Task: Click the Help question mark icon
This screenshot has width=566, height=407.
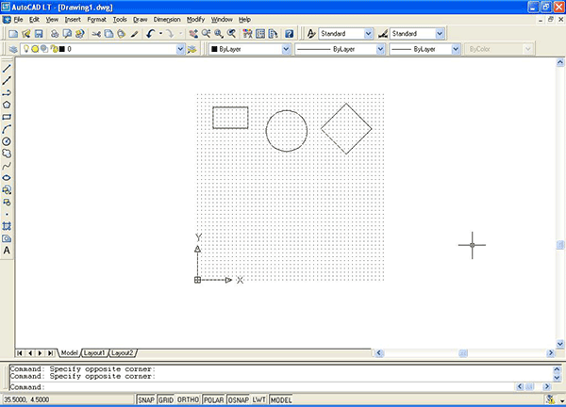Action: click(x=290, y=34)
